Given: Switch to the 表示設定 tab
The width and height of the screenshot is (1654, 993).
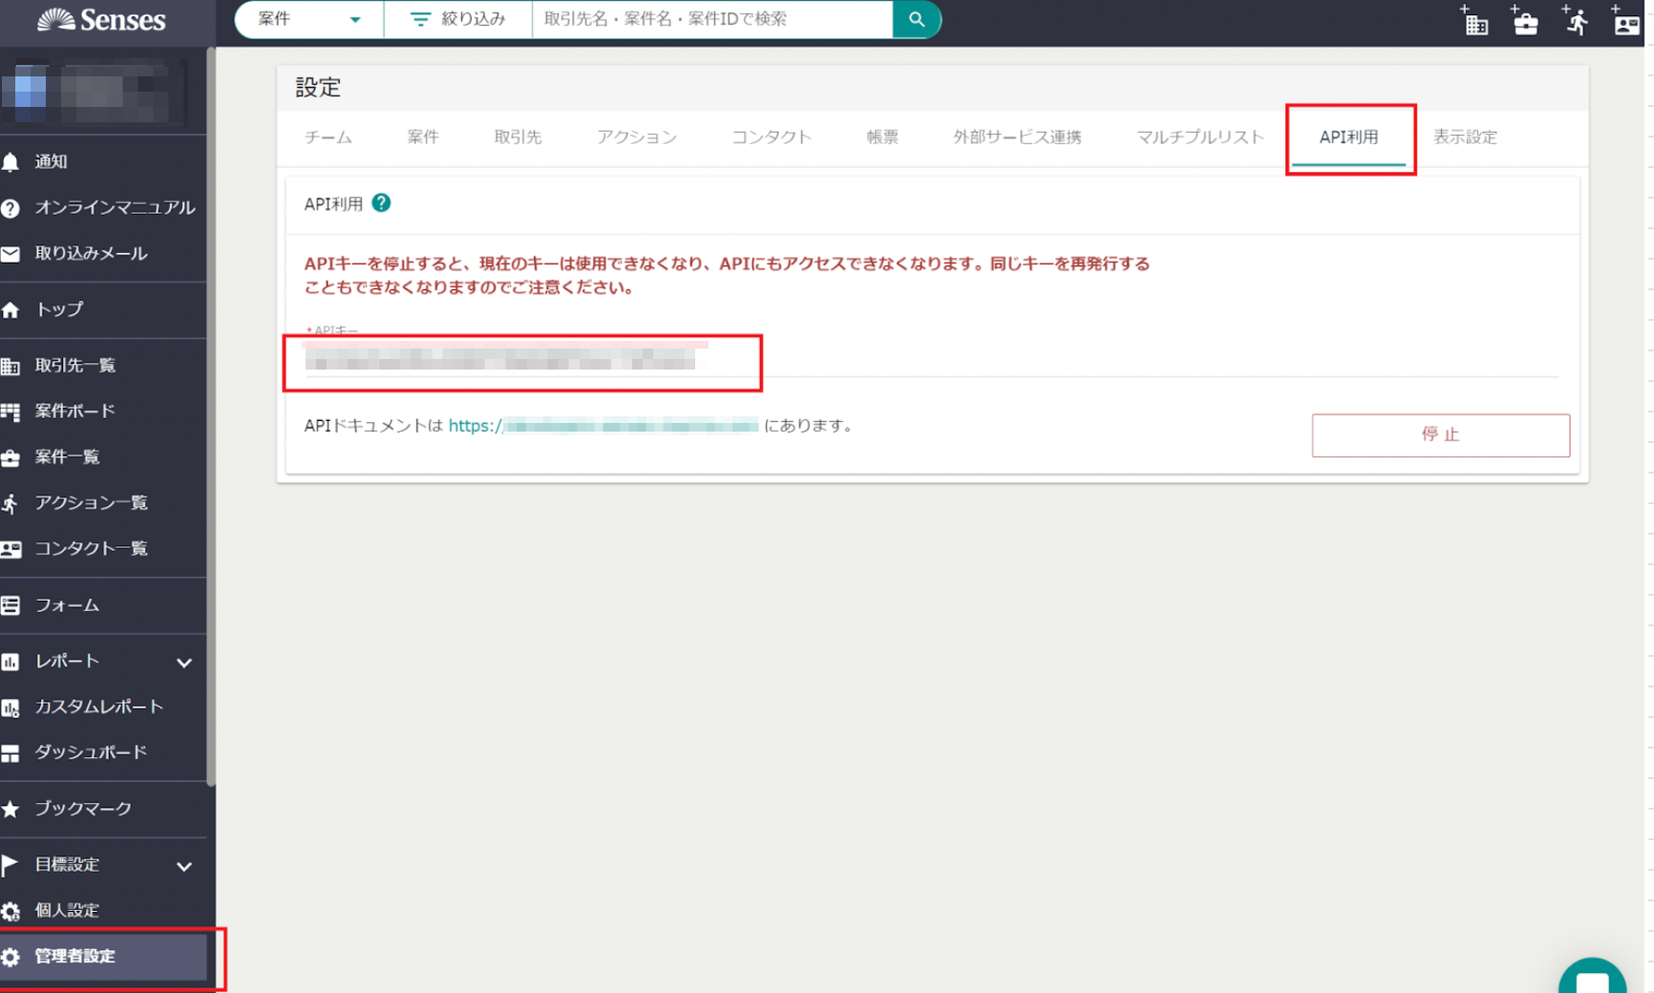Looking at the screenshot, I should (x=1464, y=137).
